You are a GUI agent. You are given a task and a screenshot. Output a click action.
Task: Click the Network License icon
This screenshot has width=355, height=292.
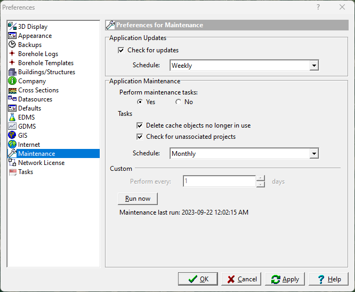[x=12, y=163]
